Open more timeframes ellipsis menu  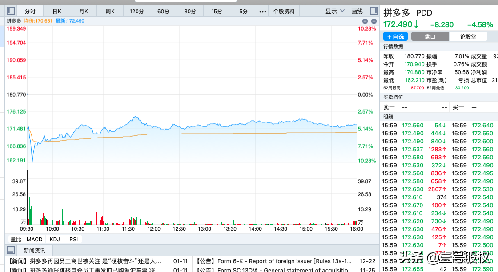(x=263, y=12)
